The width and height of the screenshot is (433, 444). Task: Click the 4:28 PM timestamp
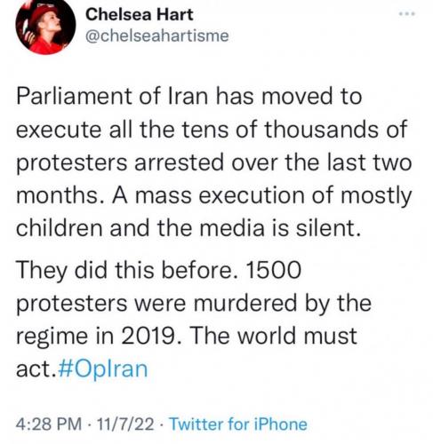(x=49, y=424)
